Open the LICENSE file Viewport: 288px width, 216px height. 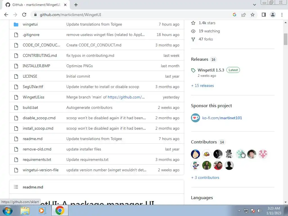click(30, 76)
